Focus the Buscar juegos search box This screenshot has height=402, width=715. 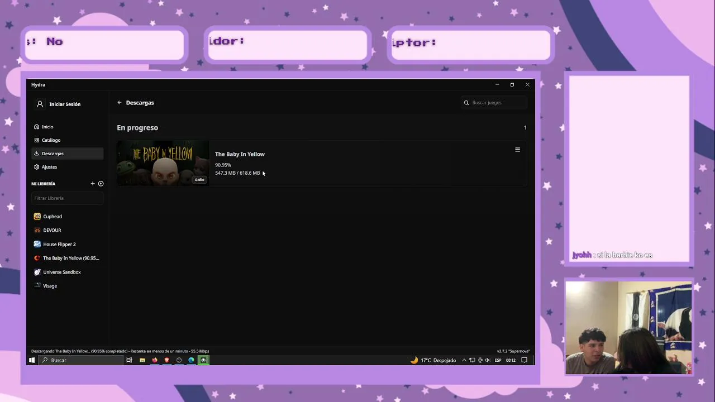coord(494,103)
